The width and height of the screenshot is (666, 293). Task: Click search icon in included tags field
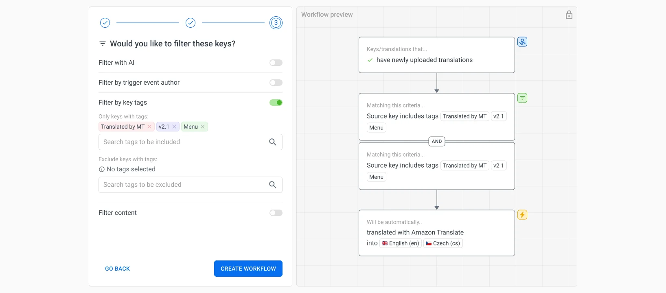tap(273, 142)
